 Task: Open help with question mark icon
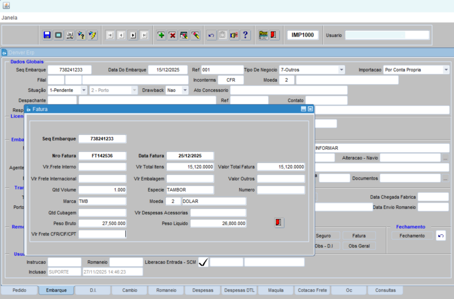[245, 35]
